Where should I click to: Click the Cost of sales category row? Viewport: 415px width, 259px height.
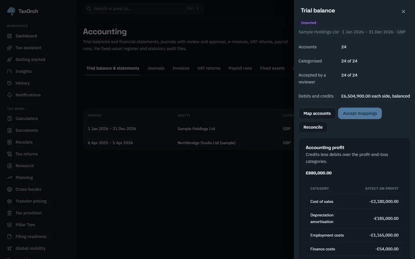coord(354,201)
